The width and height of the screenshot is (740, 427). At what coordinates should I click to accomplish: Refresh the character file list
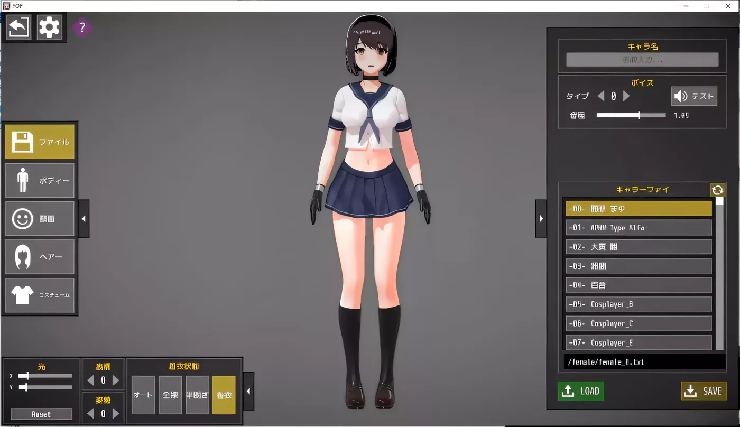click(x=718, y=189)
